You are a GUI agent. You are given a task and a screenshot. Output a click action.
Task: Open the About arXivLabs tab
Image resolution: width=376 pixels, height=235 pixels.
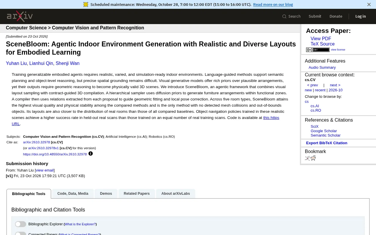[176, 194]
